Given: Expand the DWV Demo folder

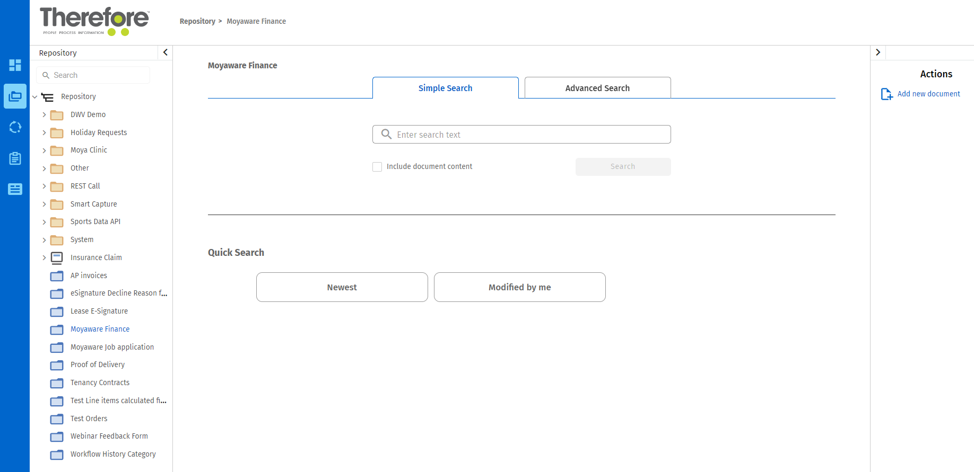Looking at the screenshot, I should 44,114.
